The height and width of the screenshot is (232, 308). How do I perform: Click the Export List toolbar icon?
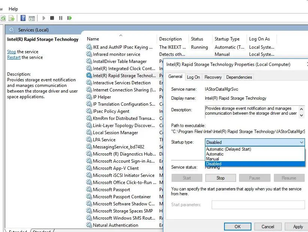tap(12, 18)
